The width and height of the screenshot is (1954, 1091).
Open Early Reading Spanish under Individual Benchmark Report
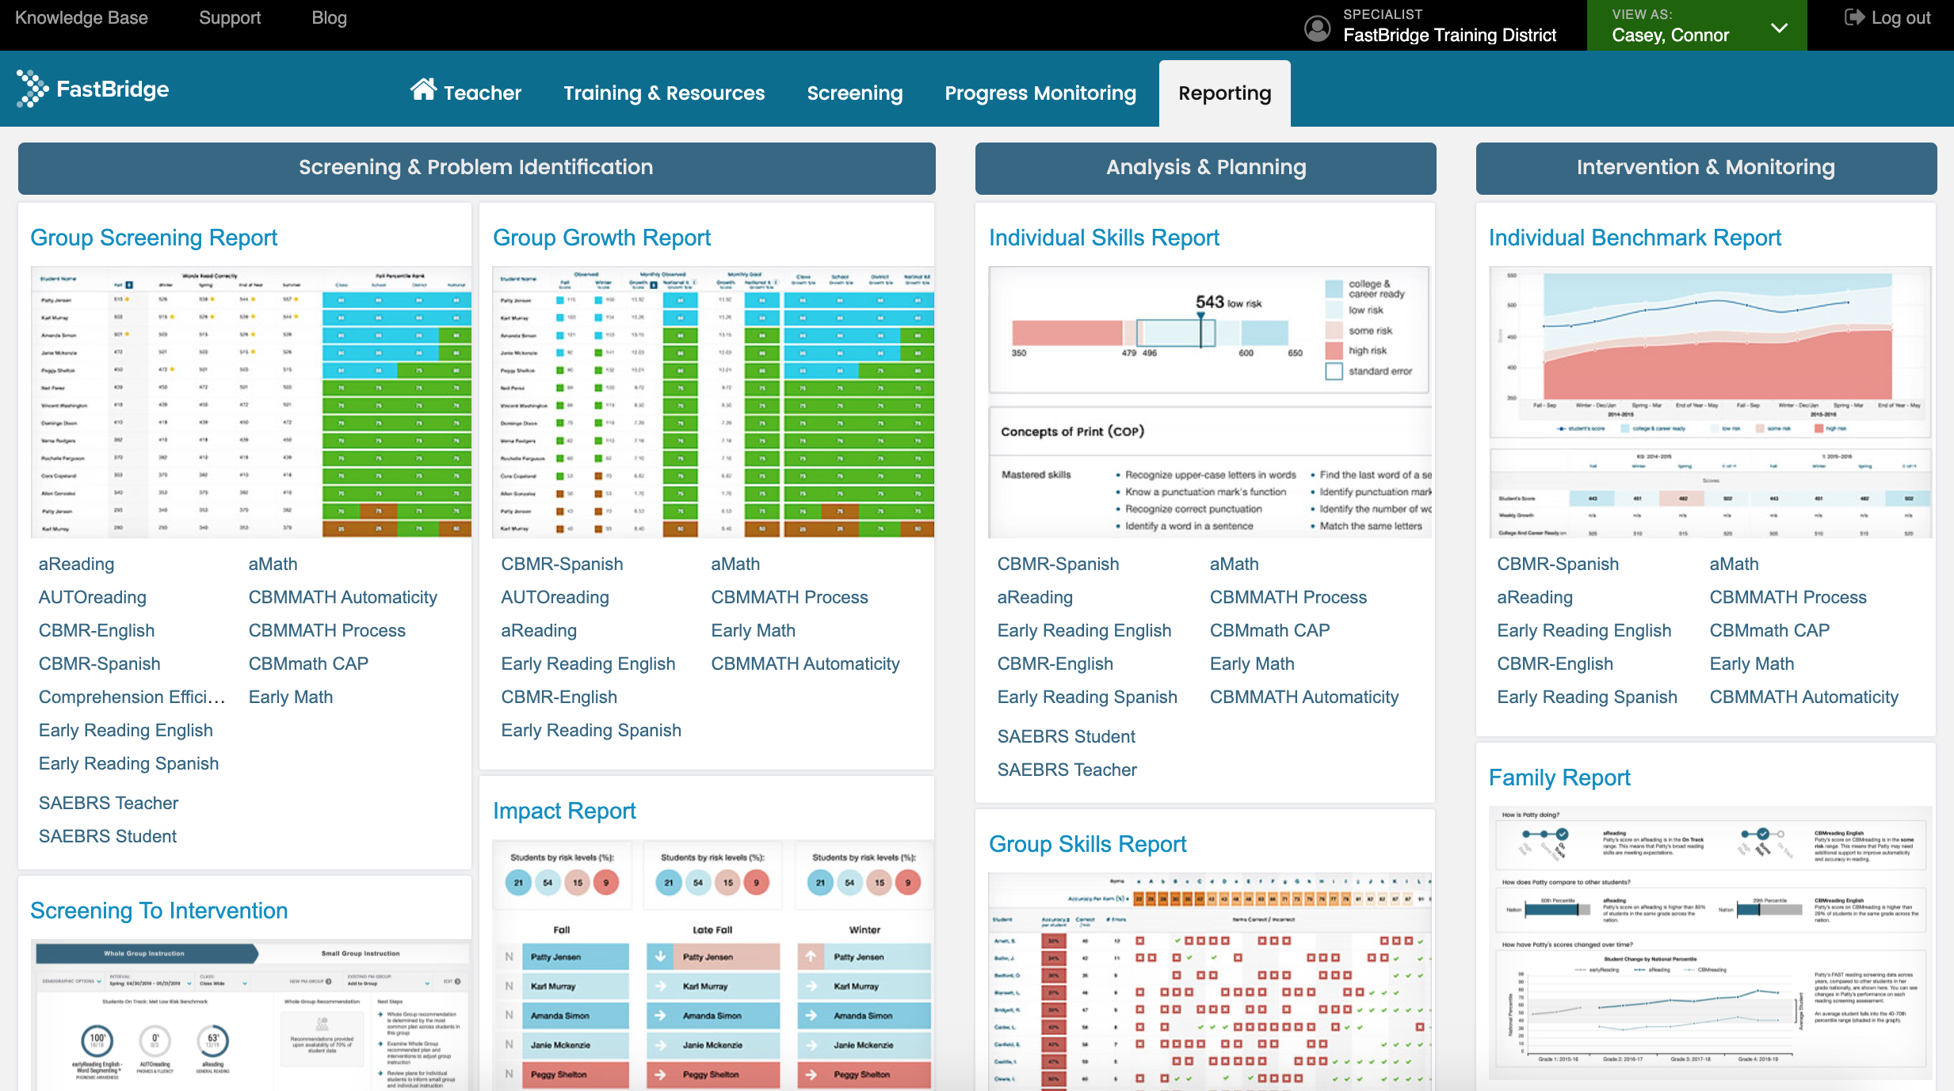(1587, 698)
